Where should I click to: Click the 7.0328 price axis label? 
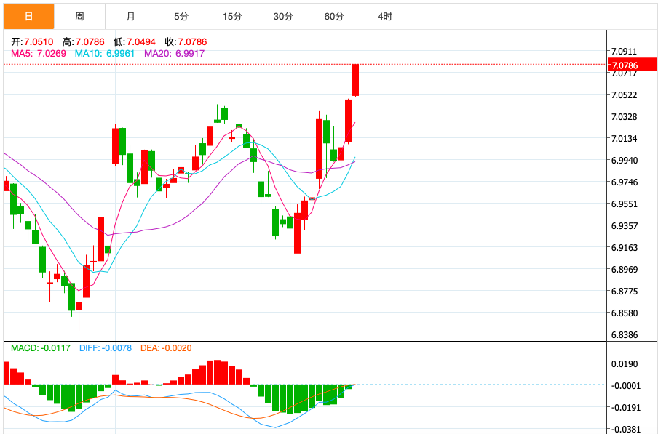[x=624, y=117]
